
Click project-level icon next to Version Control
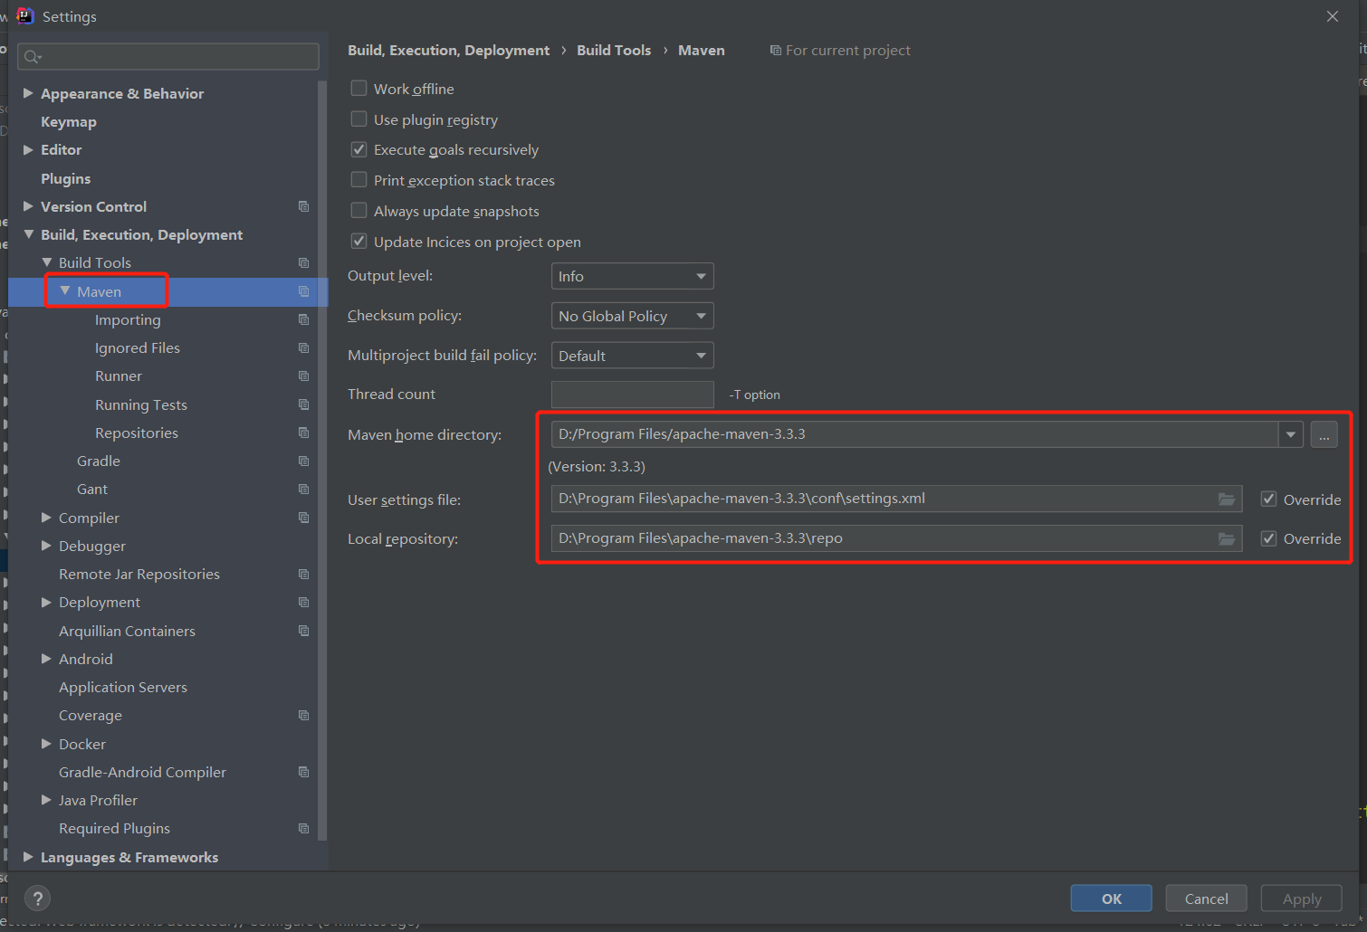[x=304, y=206]
